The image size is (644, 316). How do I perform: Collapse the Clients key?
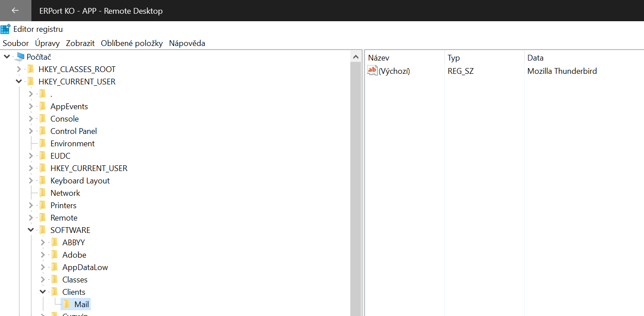point(42,292)
